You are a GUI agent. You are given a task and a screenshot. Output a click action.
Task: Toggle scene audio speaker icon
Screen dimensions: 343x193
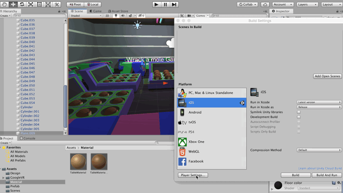(x=123, y=16)
